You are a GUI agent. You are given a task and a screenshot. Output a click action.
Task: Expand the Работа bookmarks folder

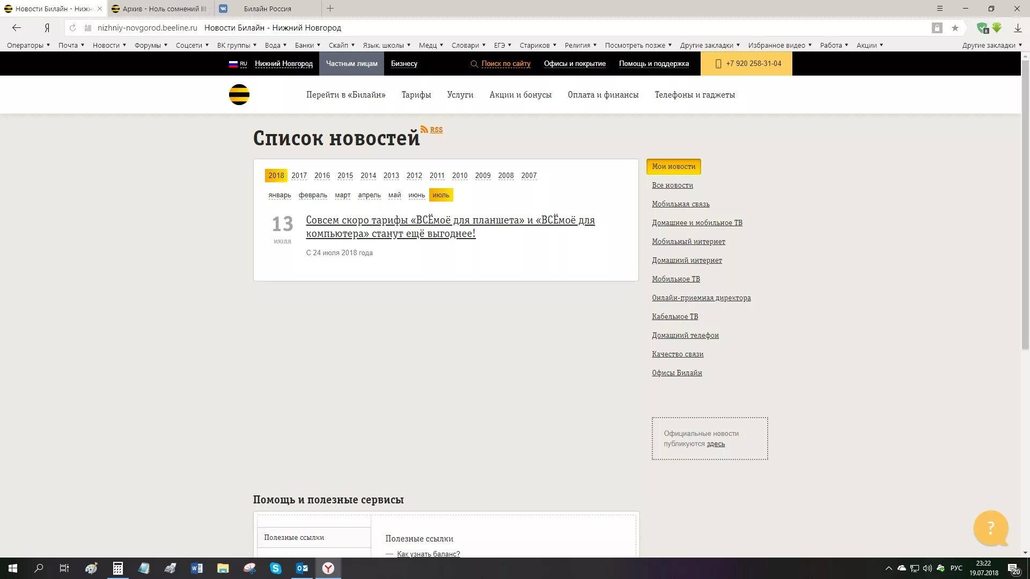[834, 46]
